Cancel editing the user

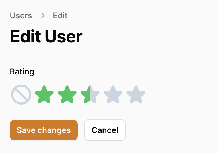click(x=105, y=130)
